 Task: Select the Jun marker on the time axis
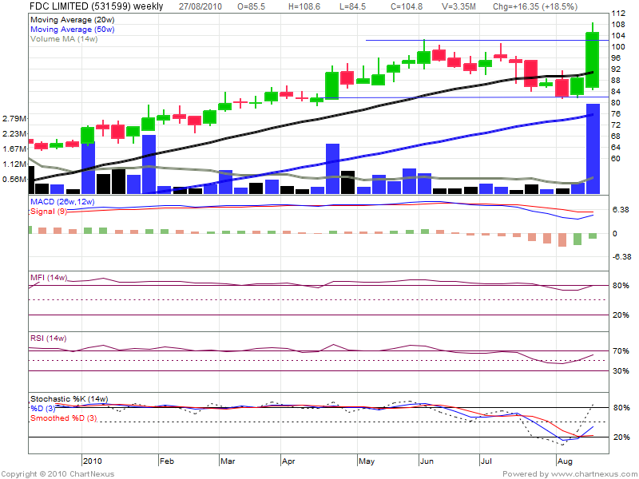[426, 461]
